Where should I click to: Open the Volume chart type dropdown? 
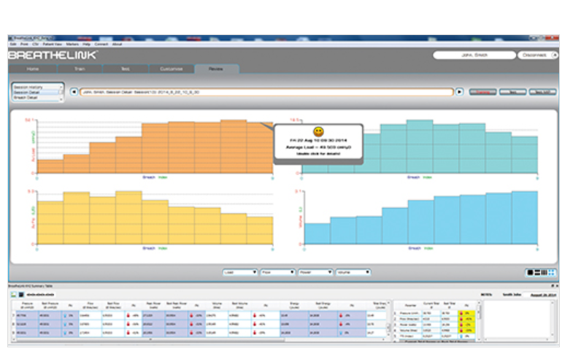(x=353, y=272)
